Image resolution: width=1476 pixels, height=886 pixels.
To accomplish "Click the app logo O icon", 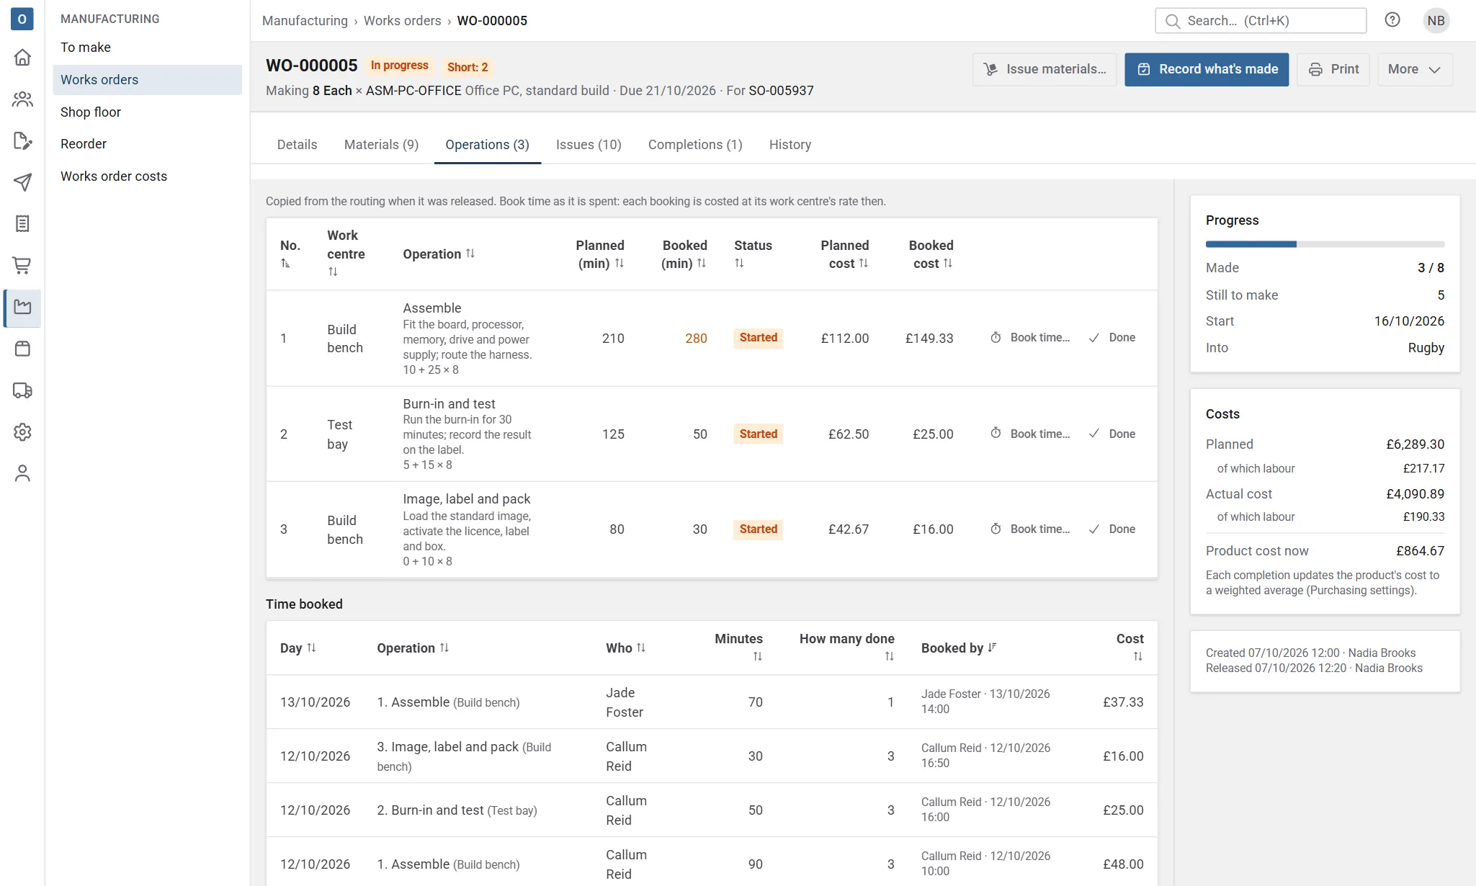I will [x=22, y=19].
